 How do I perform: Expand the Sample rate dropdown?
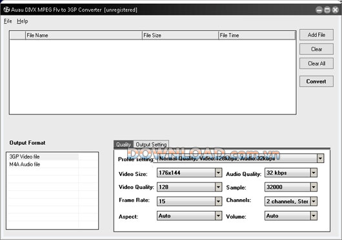[314, 187]
